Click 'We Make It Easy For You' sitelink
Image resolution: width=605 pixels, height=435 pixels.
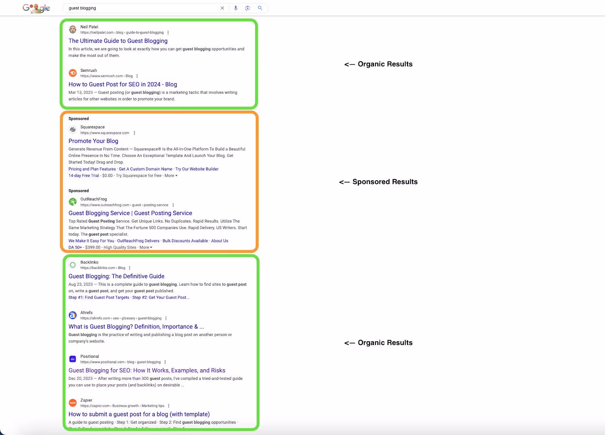pos(91,241)
